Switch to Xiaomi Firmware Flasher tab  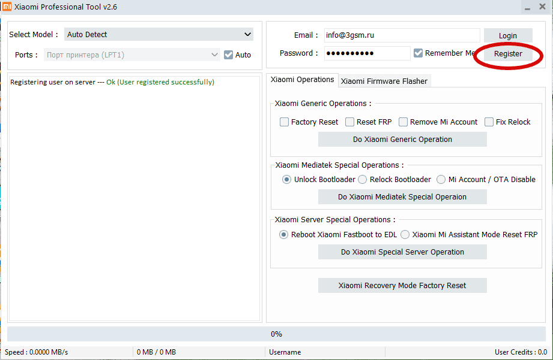[384, 81]
